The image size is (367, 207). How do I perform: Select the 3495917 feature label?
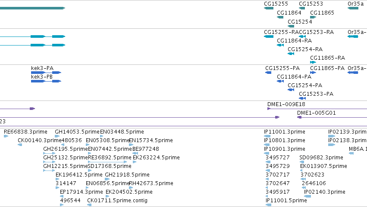tap(278, 192)
